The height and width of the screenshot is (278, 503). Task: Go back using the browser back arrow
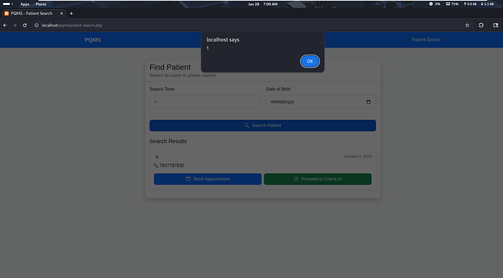tap(5, 25)
